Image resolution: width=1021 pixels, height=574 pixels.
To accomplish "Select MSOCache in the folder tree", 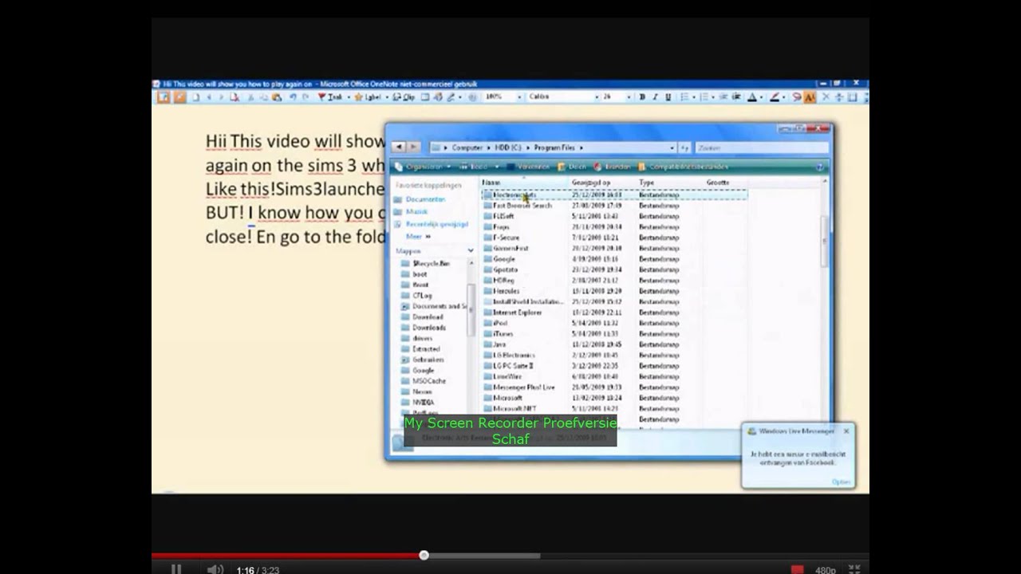I will 428,381.
